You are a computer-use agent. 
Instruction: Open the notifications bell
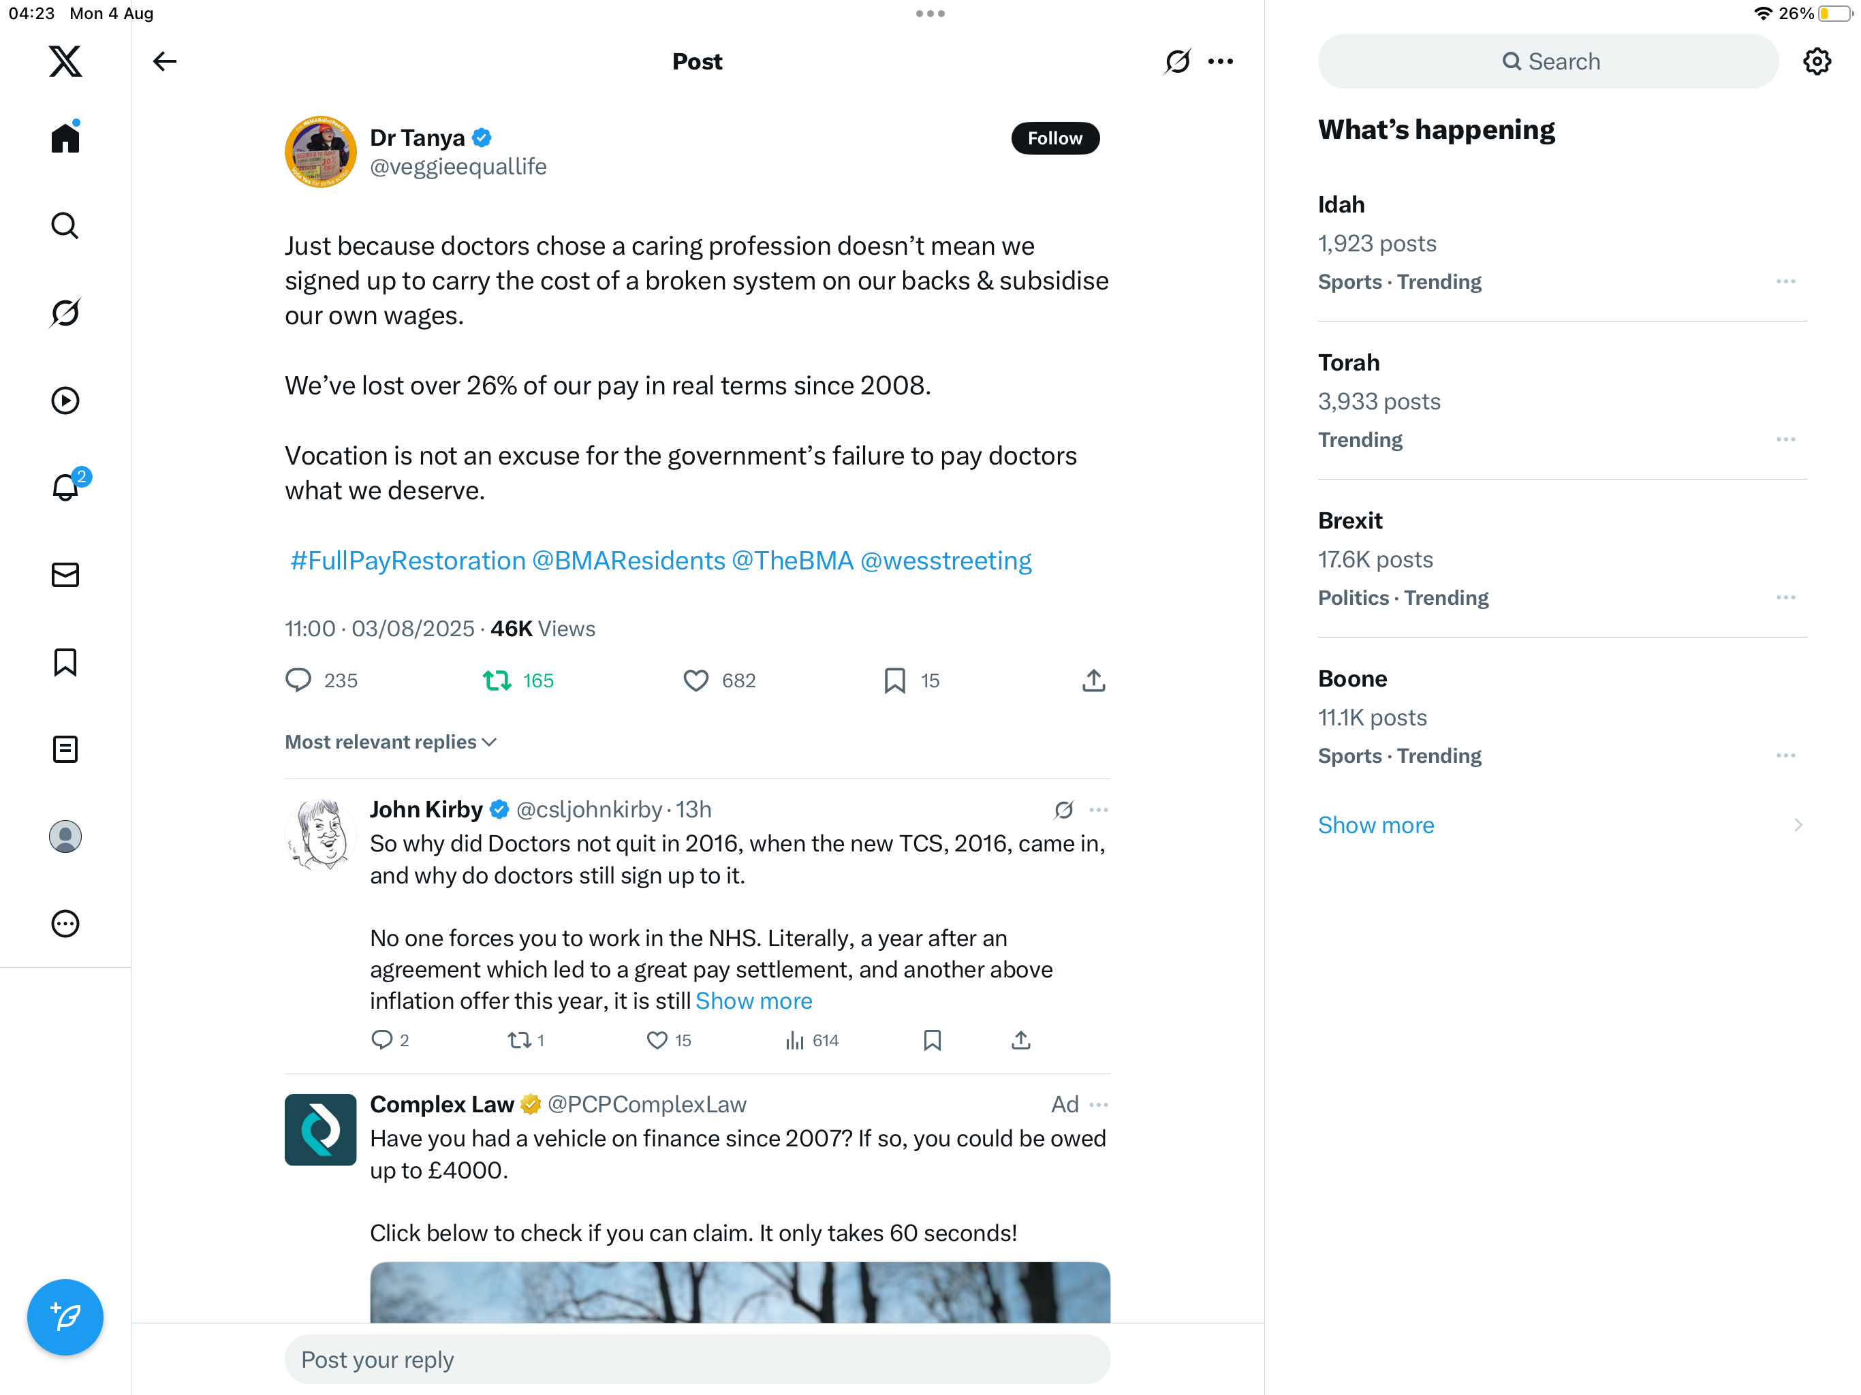point(65,487)
